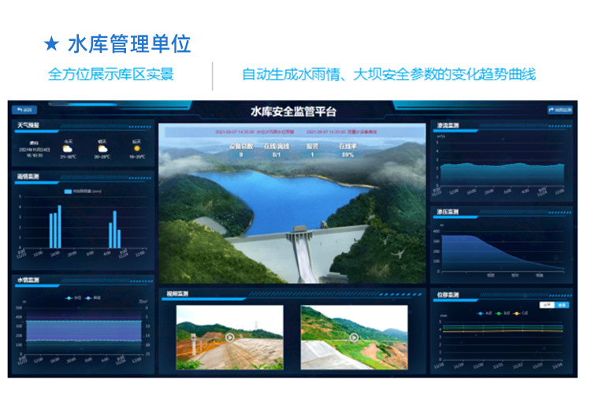Toggle the 水位 legend in 水情监测

[x=73, y=298]
